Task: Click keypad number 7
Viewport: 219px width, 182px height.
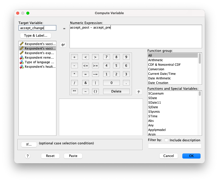Action: (x=106, y=57)
